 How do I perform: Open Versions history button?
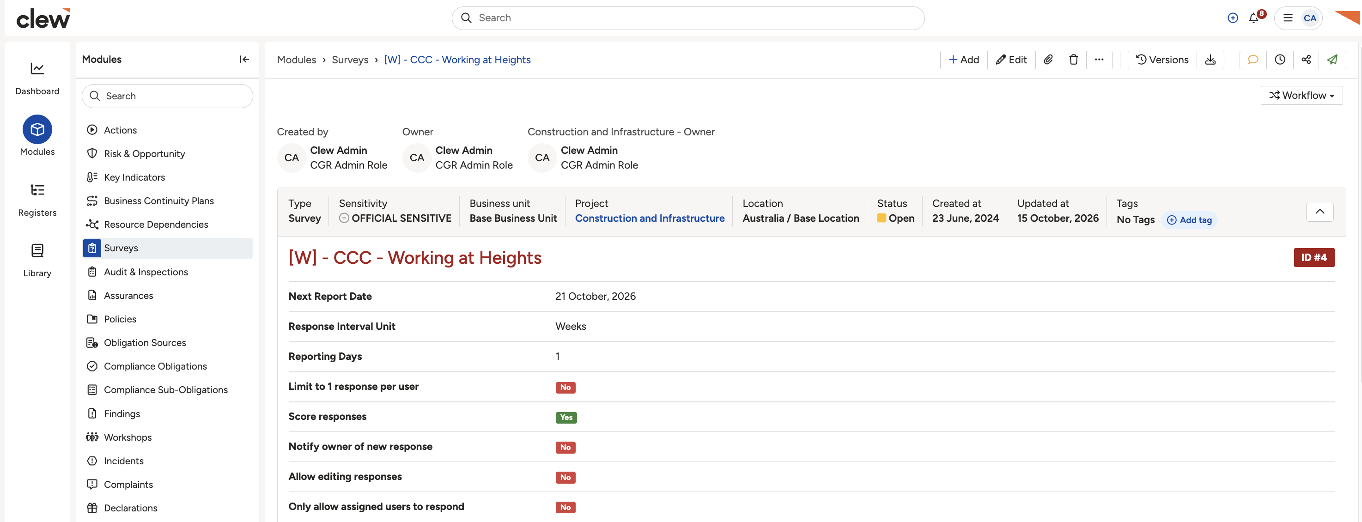1162,60
